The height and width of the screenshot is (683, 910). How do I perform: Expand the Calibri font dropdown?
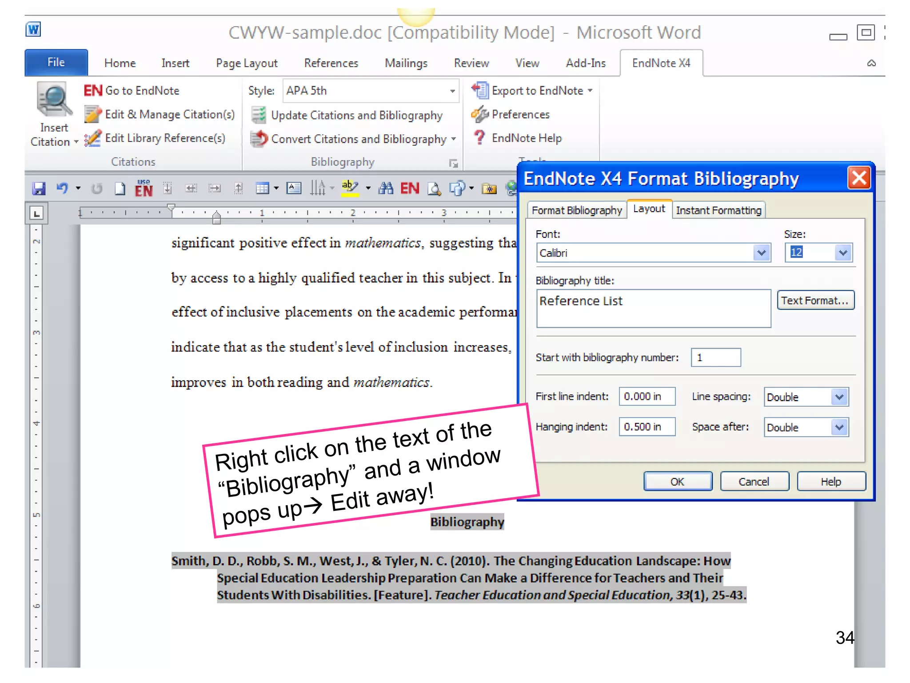761,253
